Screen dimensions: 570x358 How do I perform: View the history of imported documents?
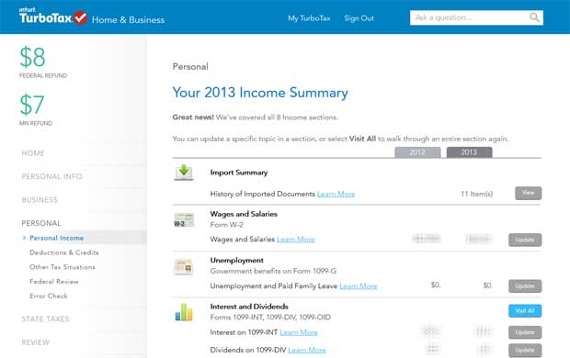529,193
